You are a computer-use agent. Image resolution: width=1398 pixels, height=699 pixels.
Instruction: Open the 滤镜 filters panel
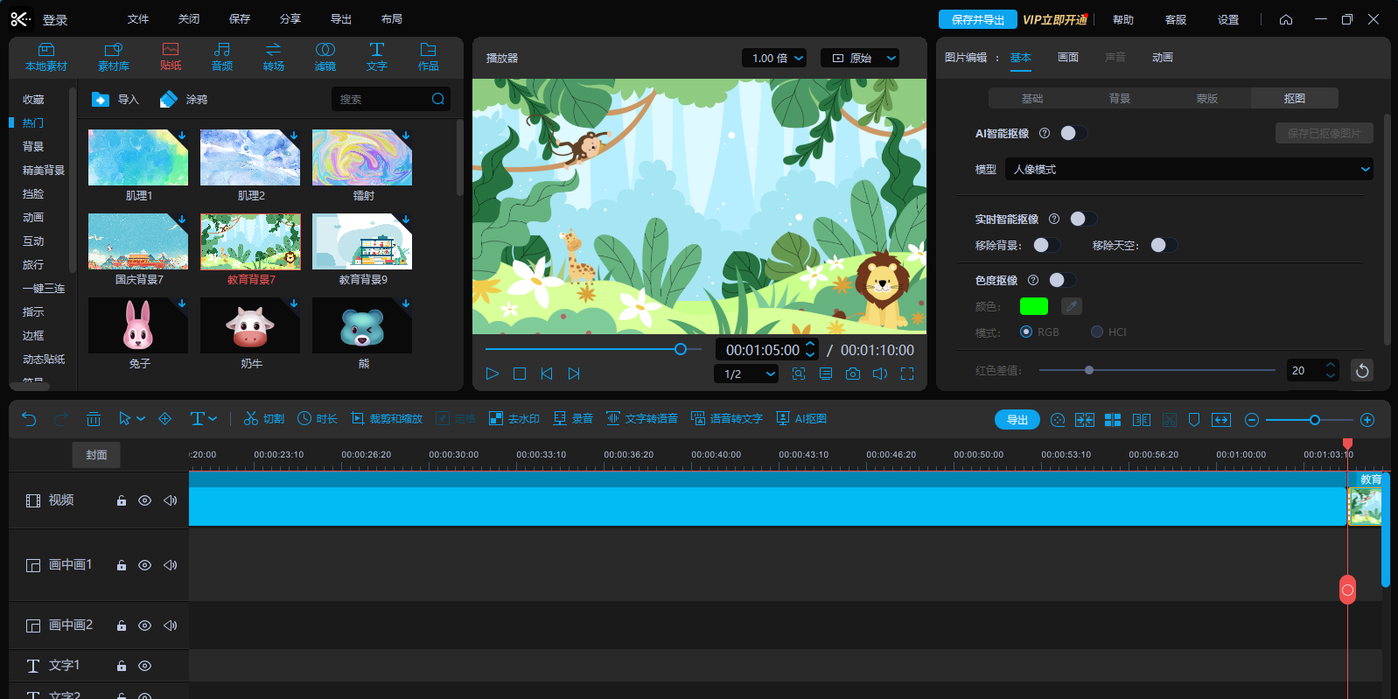point(325,57)
